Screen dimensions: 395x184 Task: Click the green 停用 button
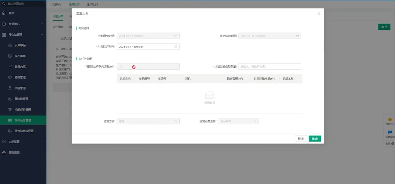(x=384, y=27)
